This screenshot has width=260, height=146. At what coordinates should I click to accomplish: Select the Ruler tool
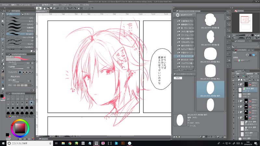click(x=3, y=82)
